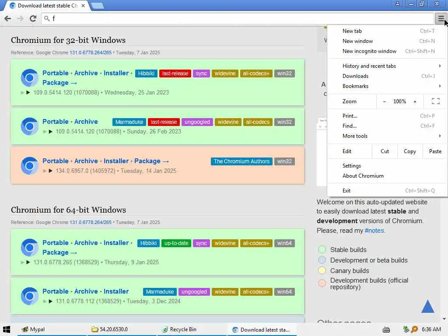The width and height of the screenshot is (448, 336).
Task: Click the Chromium logo in the Marmaduke win32 card
Action: pos(29,126)
